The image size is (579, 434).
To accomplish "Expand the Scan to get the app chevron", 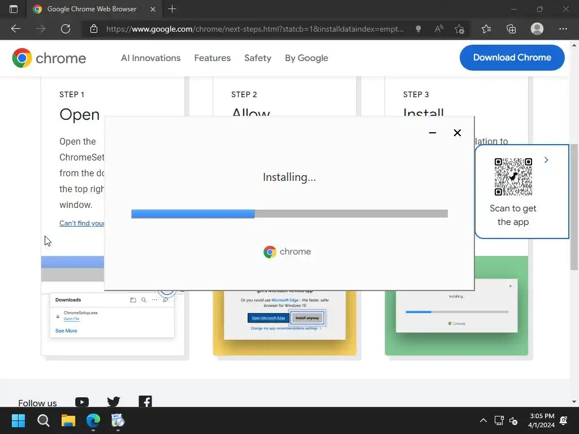I will pyautogui.click(x=546, y=160).
